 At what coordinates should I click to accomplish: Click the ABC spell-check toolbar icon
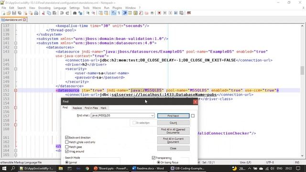click(189, 13)
